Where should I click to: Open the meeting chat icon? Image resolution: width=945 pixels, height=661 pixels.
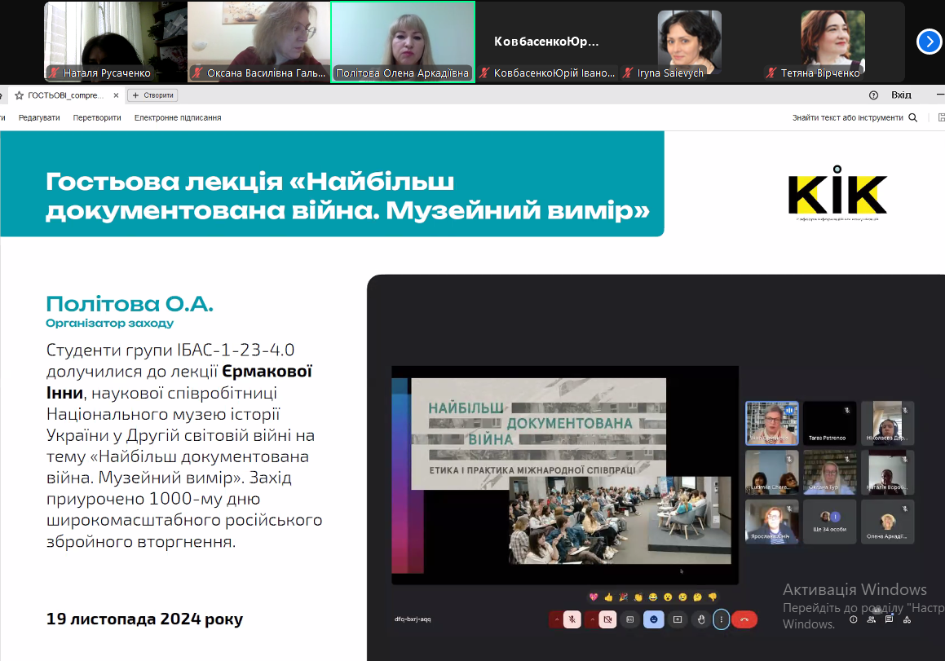(x=889, y=619)
